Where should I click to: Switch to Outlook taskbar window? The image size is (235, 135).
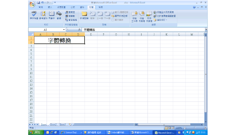[x=117, y=132]
